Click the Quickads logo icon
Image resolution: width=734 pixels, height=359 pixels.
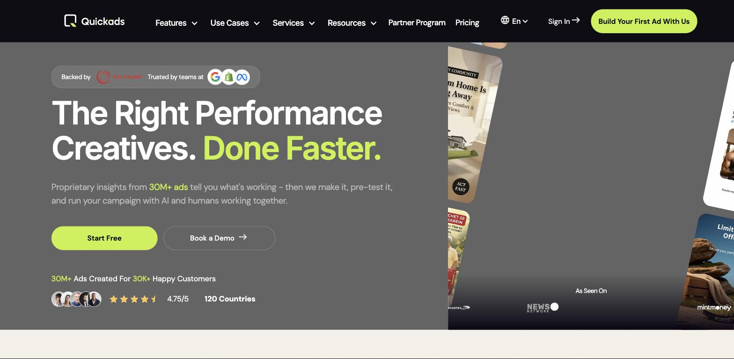click(70, 21)
